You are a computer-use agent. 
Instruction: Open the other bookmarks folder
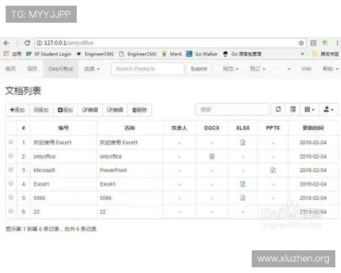(325, 54)
